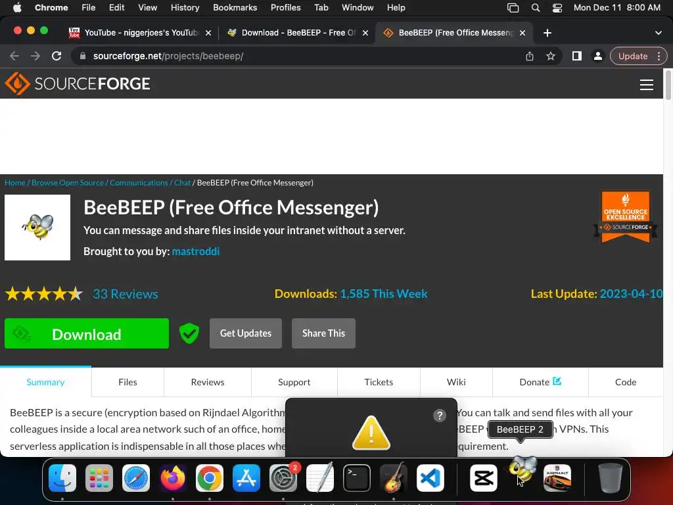Toggle the Chrome side panel icon
Viewport: 673px width, 505px height.
click(576, 56)
